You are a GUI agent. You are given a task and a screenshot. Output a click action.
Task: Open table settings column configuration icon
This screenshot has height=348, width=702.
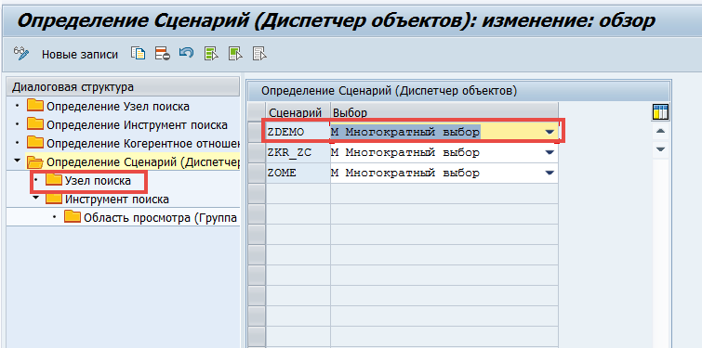[x=660, y=112]
